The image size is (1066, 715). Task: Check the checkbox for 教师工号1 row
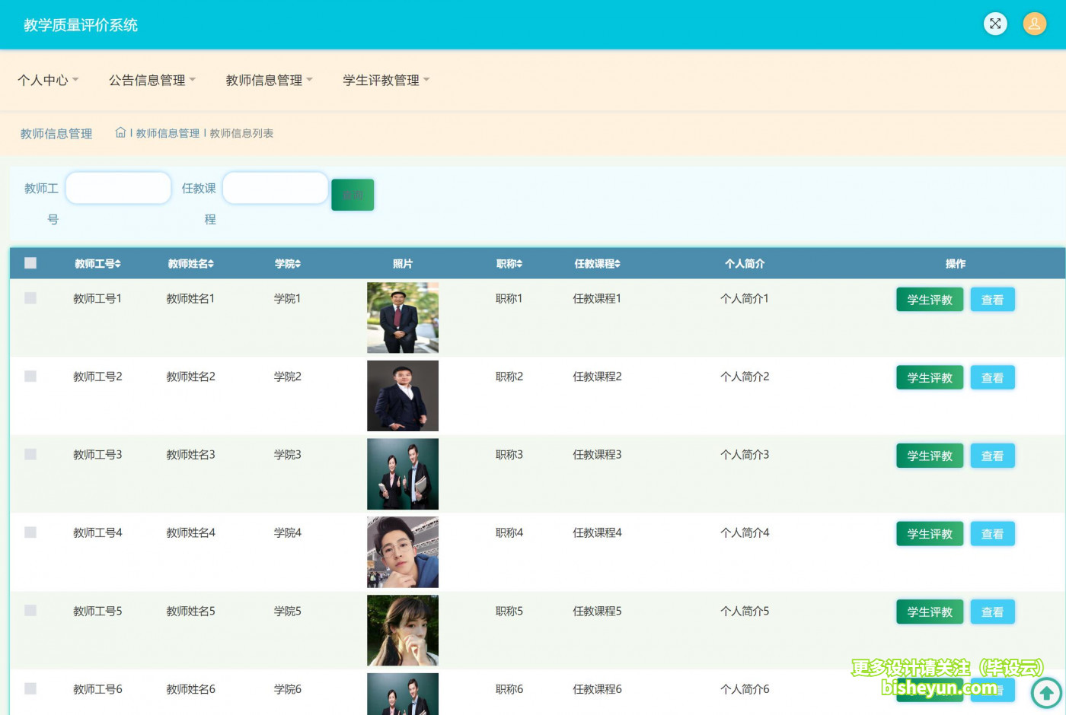30,298
